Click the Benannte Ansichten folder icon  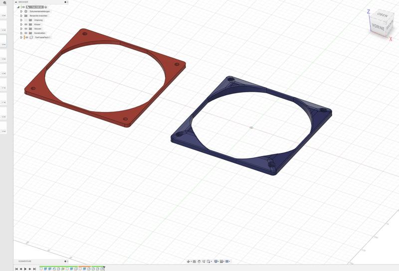pos(26,16)
